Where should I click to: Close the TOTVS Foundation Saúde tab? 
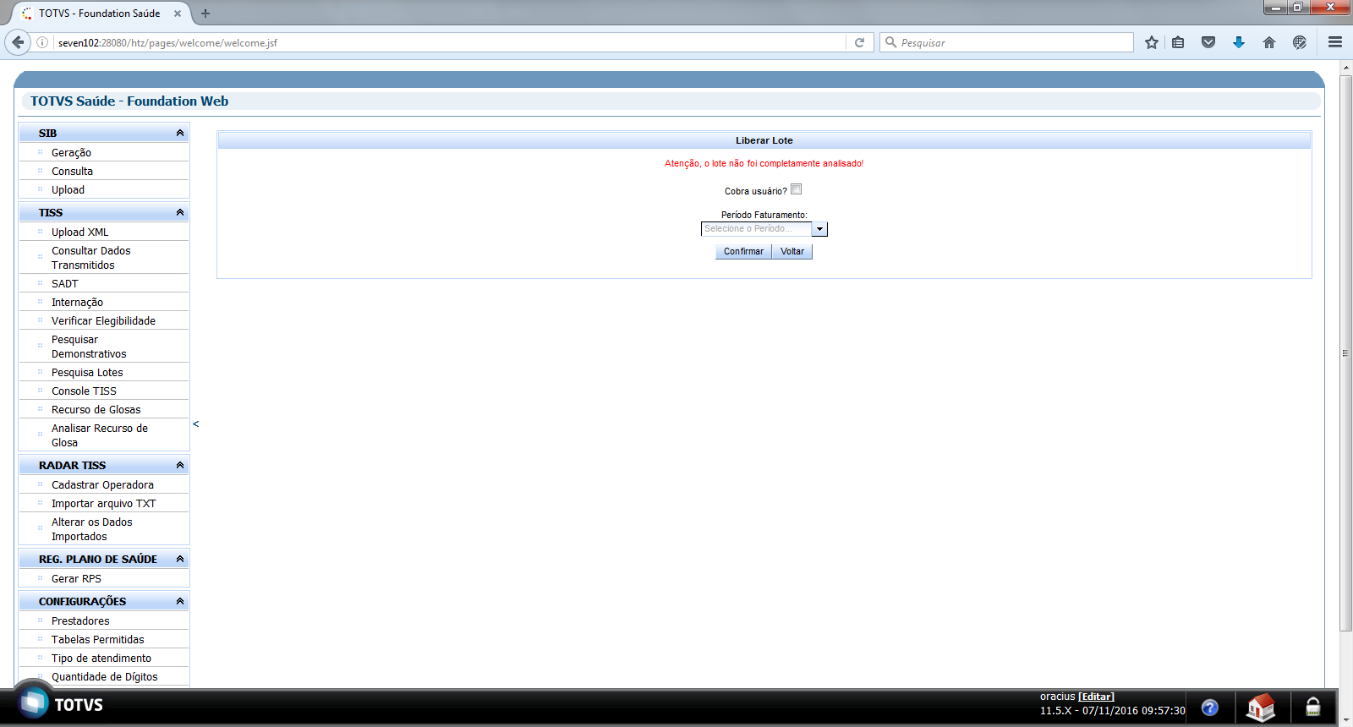pos(178,14)
